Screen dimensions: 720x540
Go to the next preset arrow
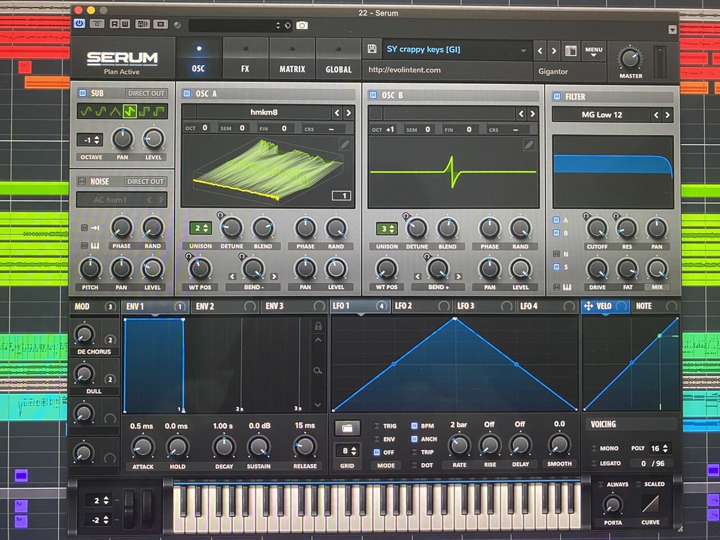coord(554,51)
